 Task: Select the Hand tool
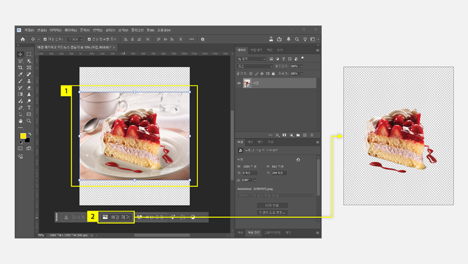[21, 121]
